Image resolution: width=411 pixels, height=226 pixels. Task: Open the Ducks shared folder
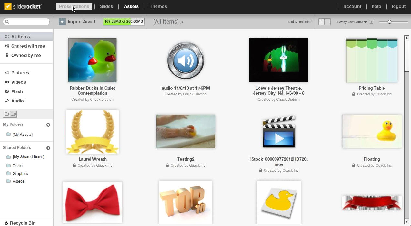tap(18, 166)
